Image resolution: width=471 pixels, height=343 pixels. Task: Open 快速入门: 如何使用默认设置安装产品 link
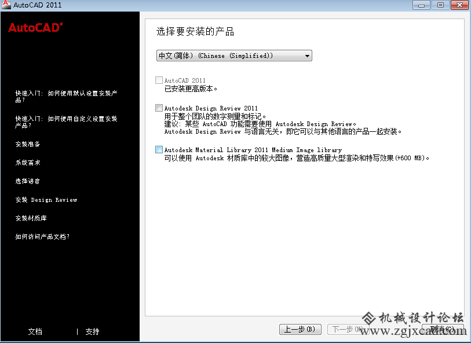click(67, 97)
